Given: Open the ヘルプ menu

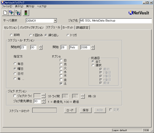Looking at the screenshot, I should click(42, 6).
